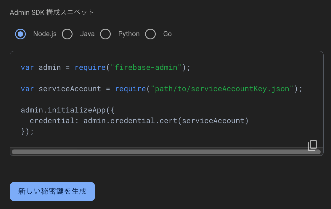
Task: Select the Java radio button
Action: coord(67,34)
